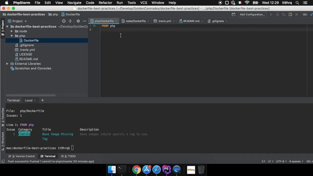Click the collapse all icon in Project panel
Viewport: 313px width, 176px height.
pyautogui.click(x=70, y=21)
